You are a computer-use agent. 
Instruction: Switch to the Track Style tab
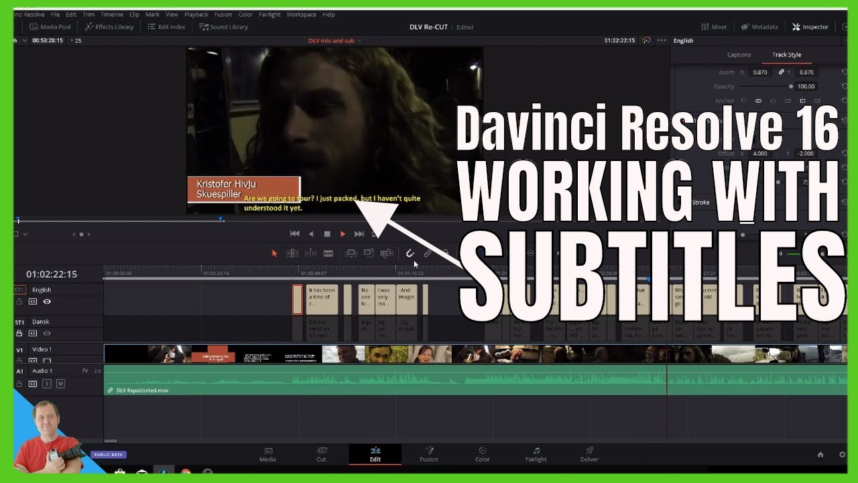pyautogui.click(x=786, y=55)
